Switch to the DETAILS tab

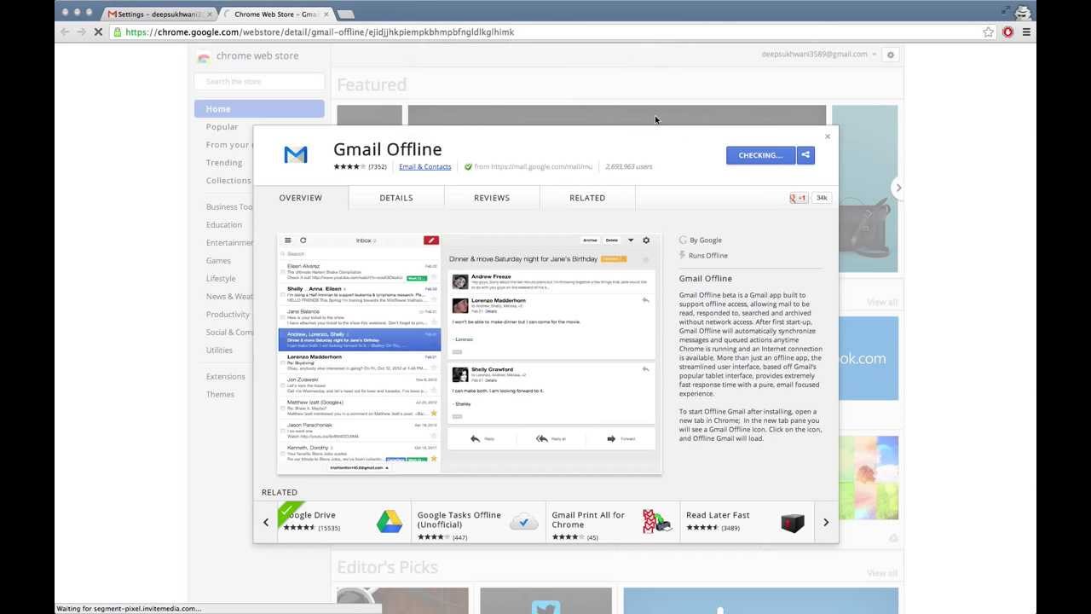pos(396,198)
